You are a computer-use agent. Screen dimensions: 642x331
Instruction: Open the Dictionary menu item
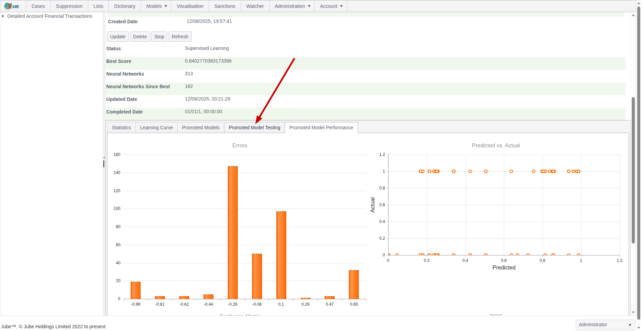point(125,6)
